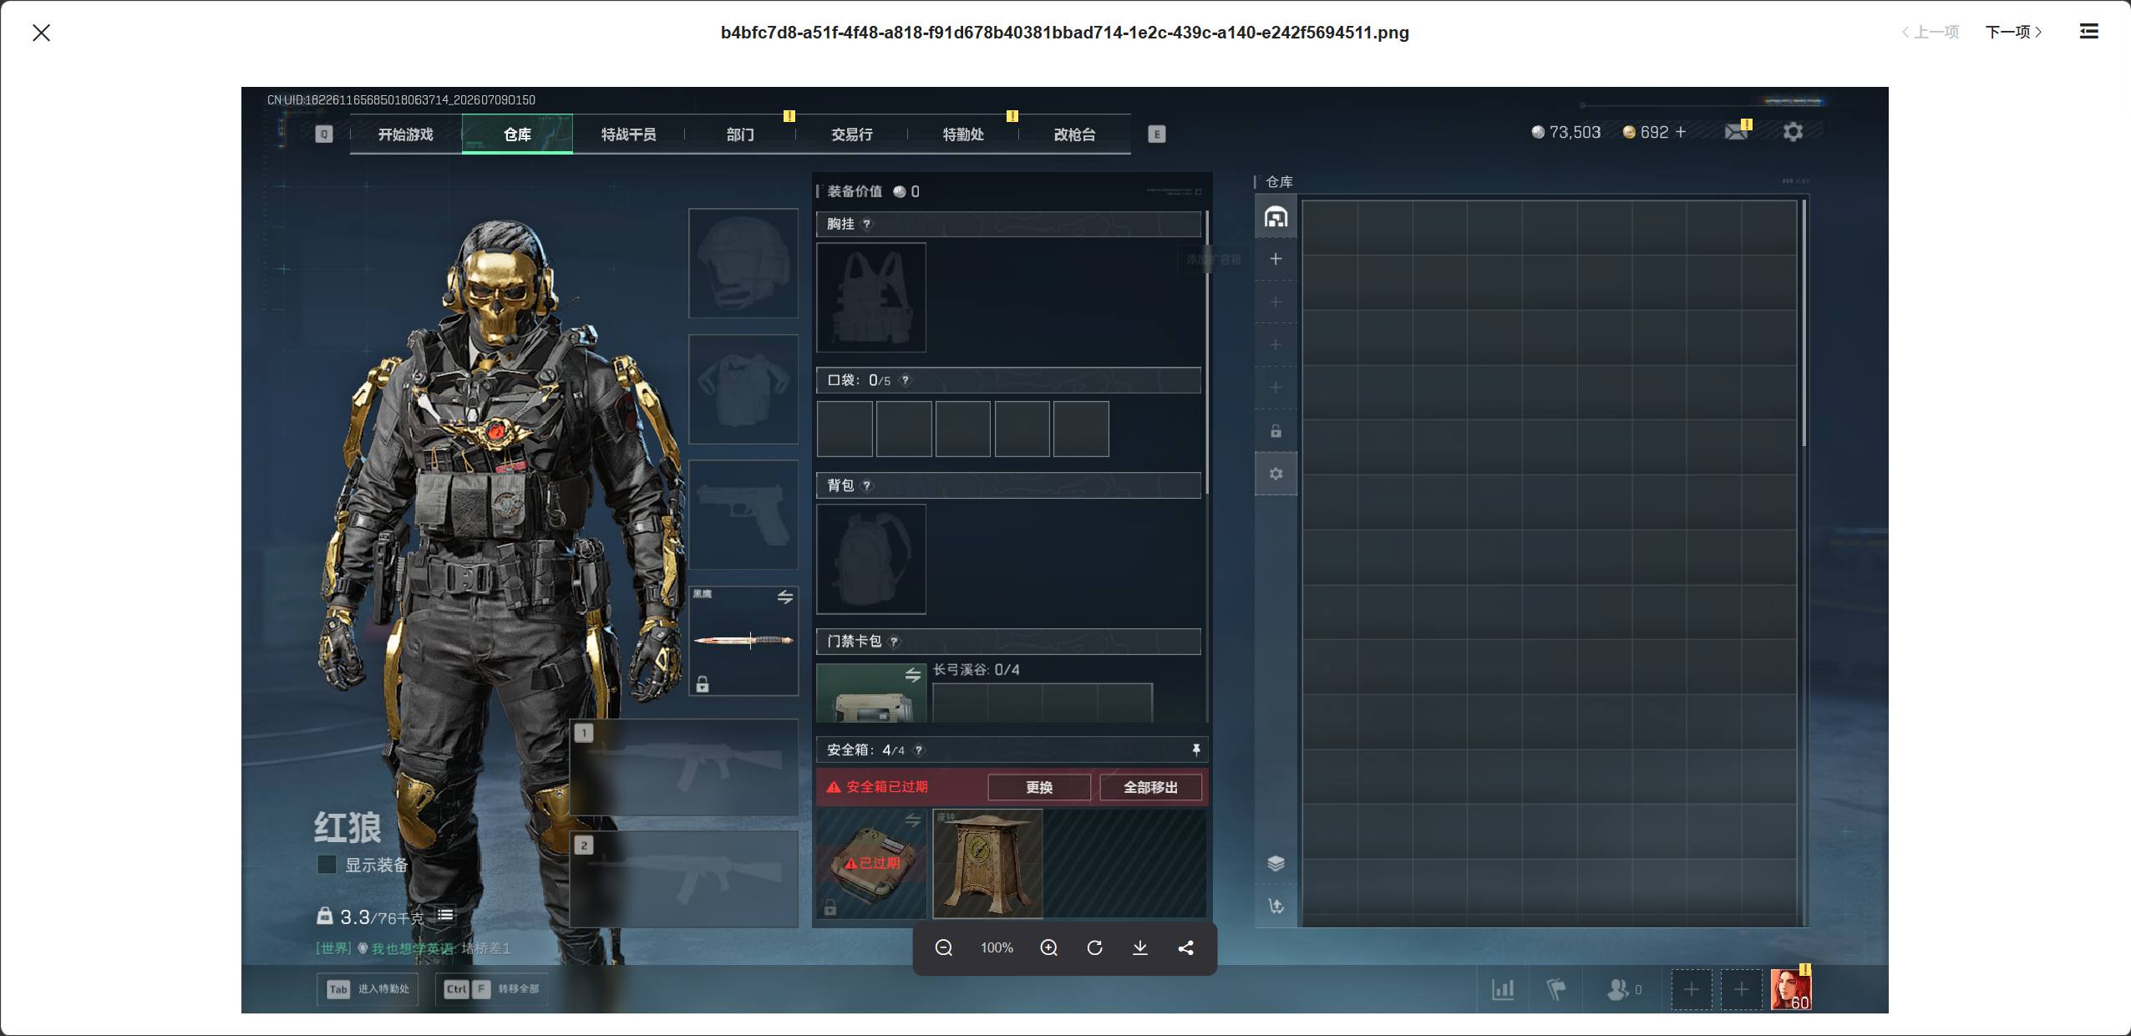
Task: Download the image using the download icon
Action: coord(1139,947)
